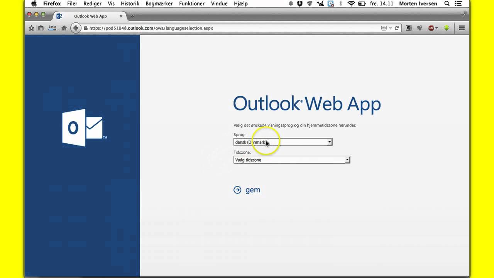Click the Adblock Plus ABP icon
Viewport: 494px width, 278px height.
coord(431,28)
